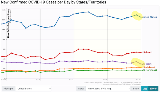Click the last US-Northeast green data point
Image resolution: width=160 pixels, height=103 pixels.
pos(141,70)
